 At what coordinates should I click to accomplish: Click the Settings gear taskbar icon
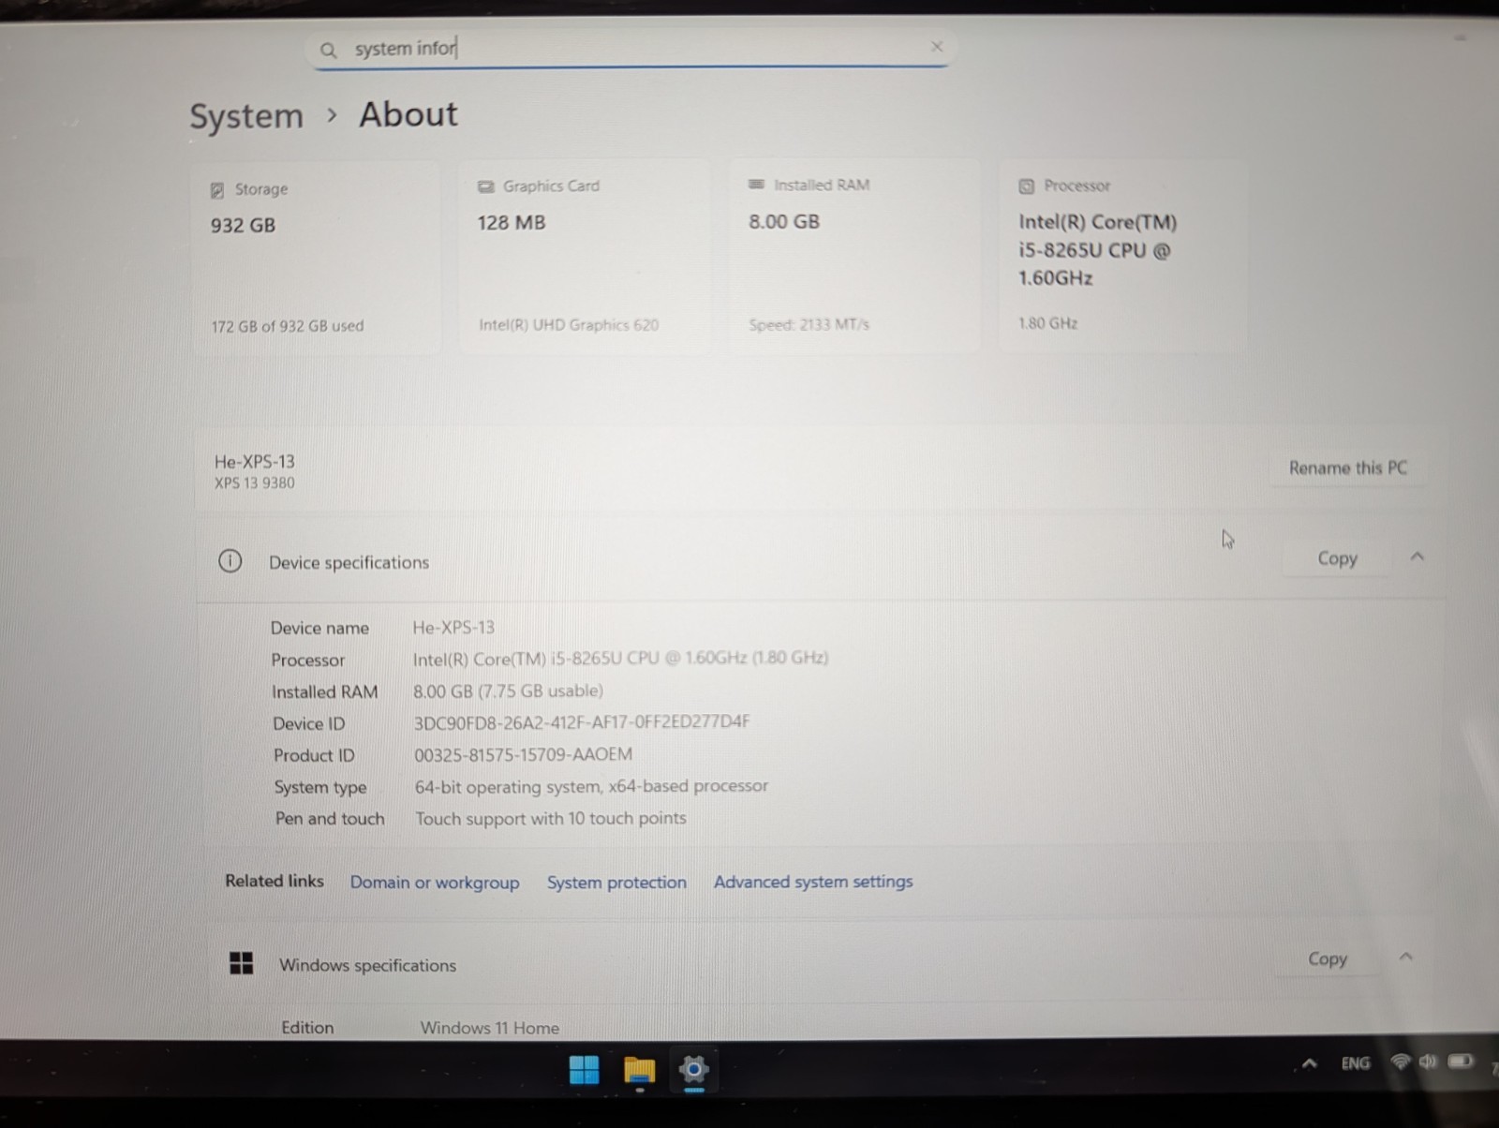point(694,1069)
